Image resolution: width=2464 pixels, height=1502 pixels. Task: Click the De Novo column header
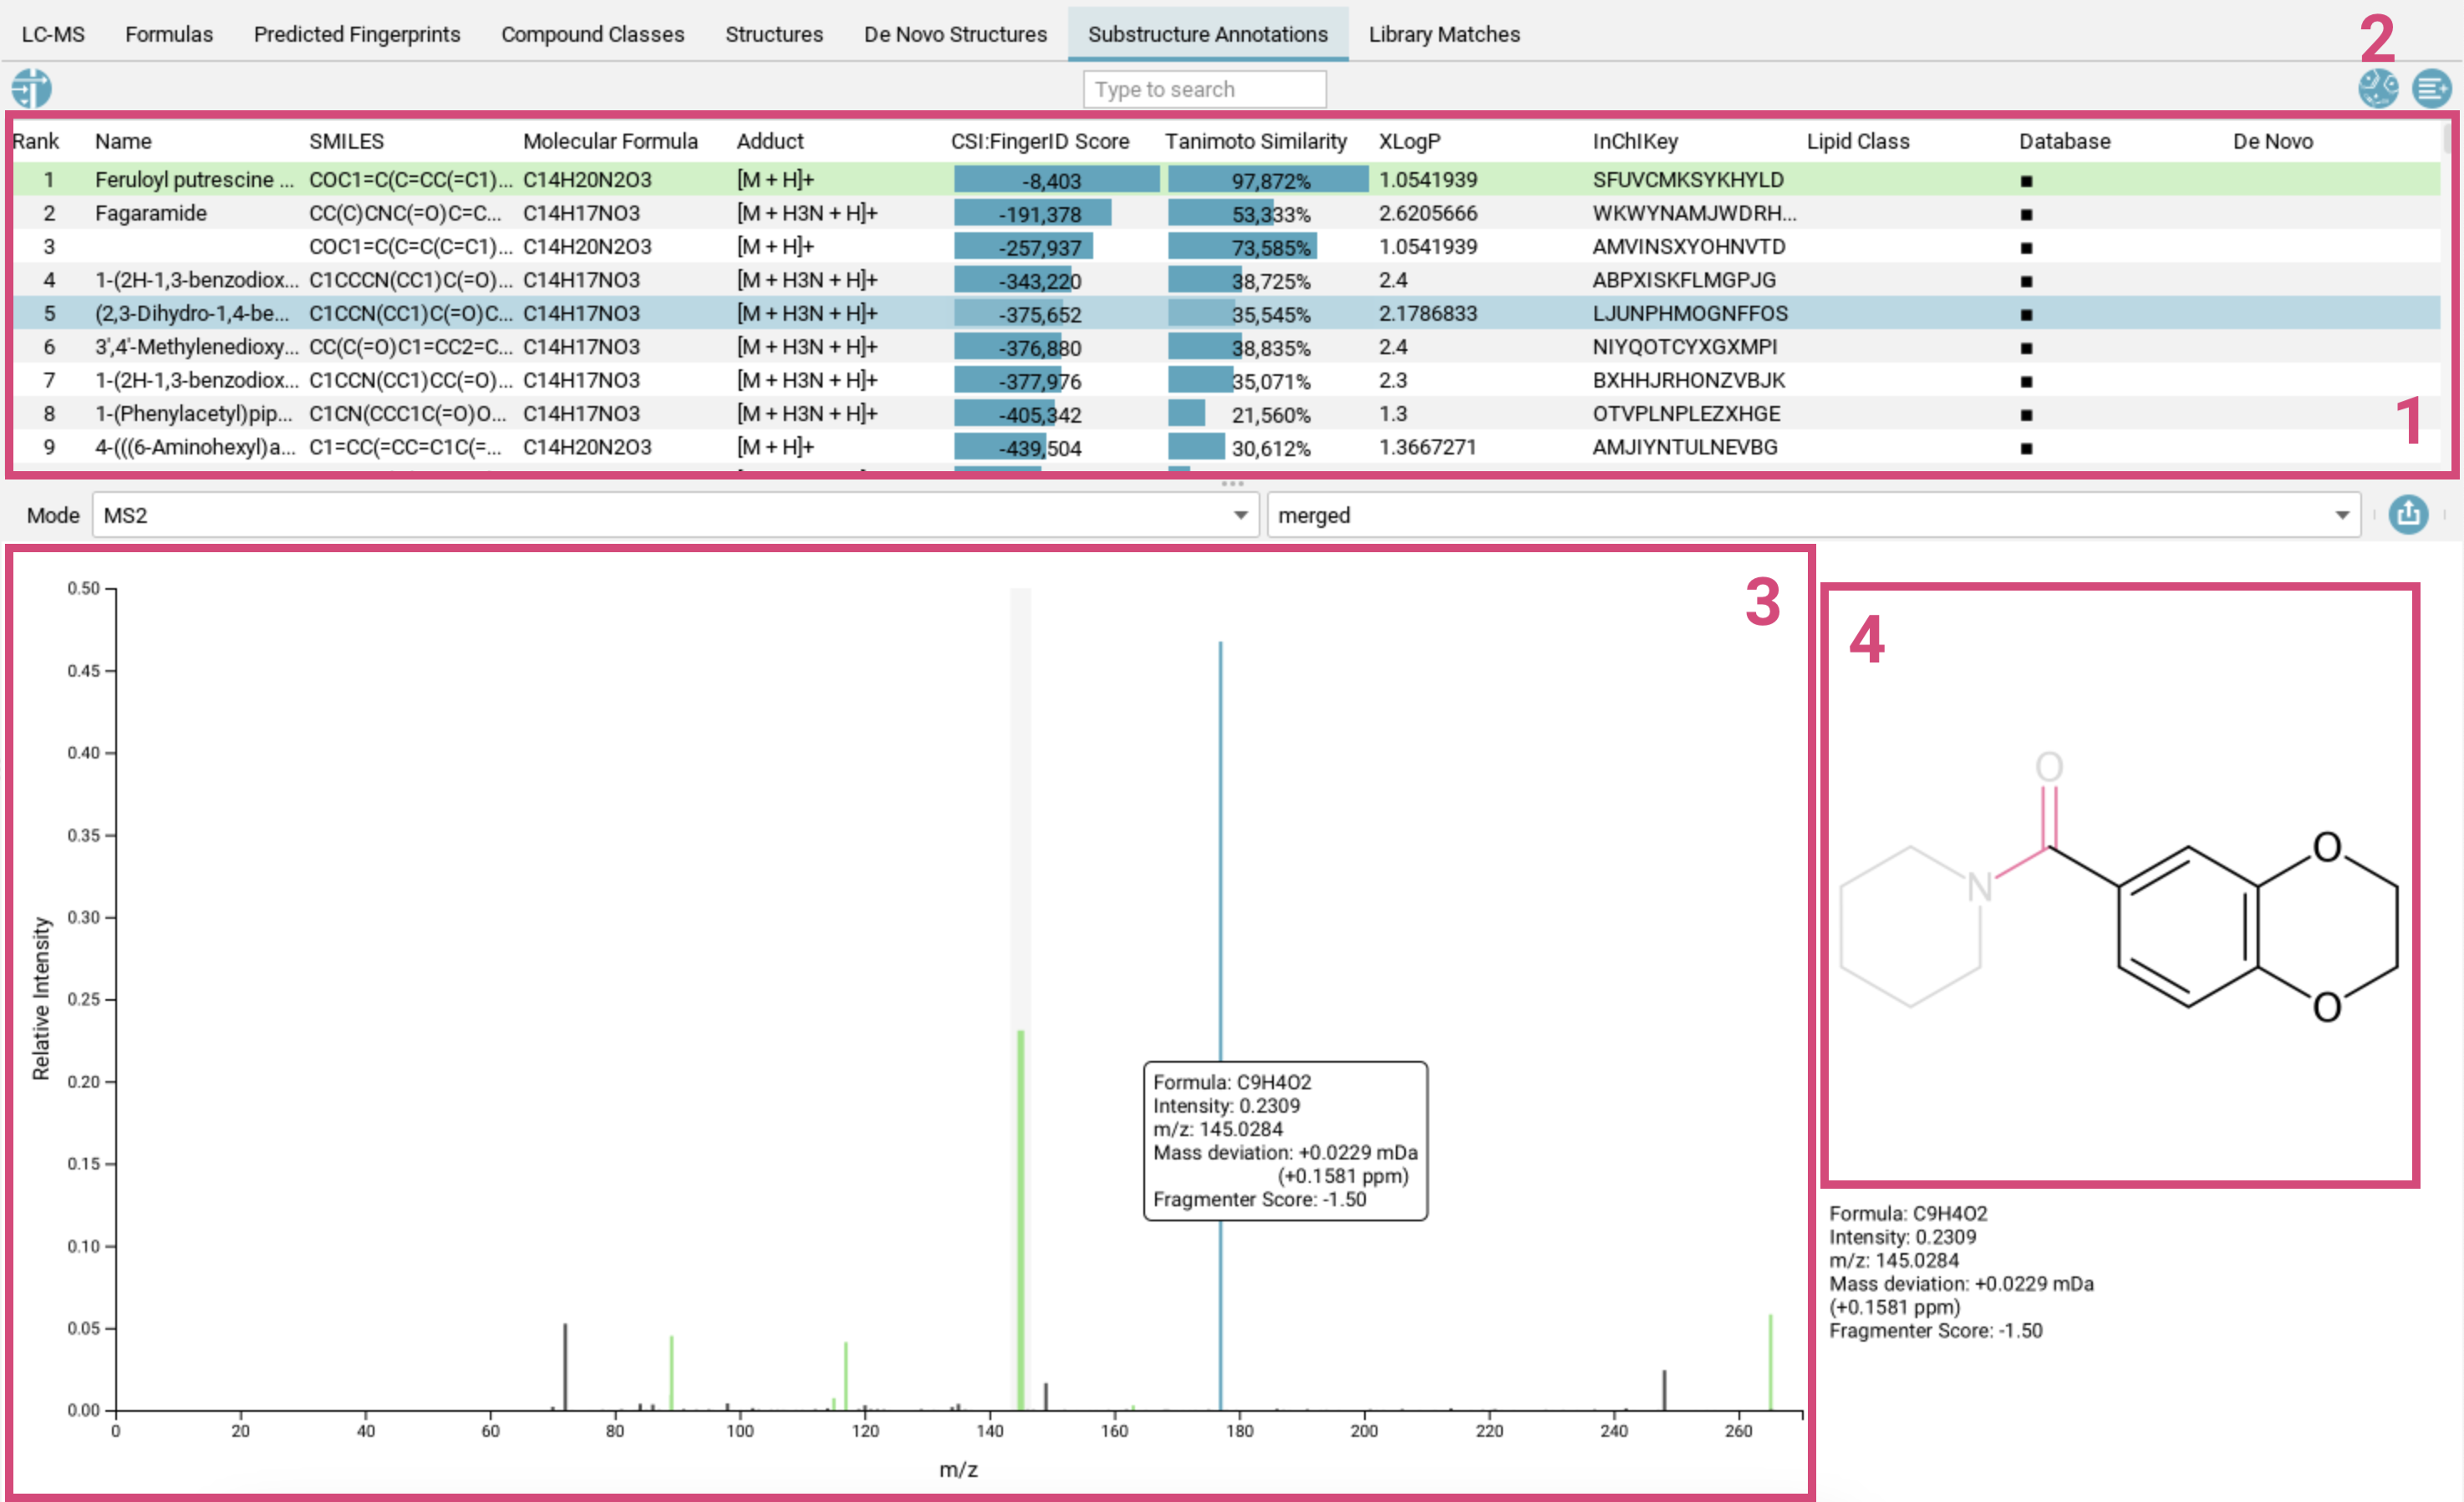tap(2272, 141)
